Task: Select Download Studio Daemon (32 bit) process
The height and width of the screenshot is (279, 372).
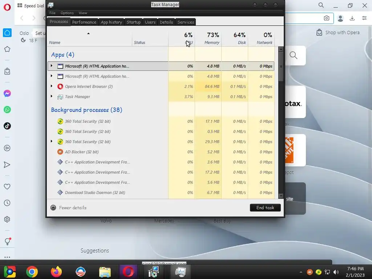Action: (161, 193)
